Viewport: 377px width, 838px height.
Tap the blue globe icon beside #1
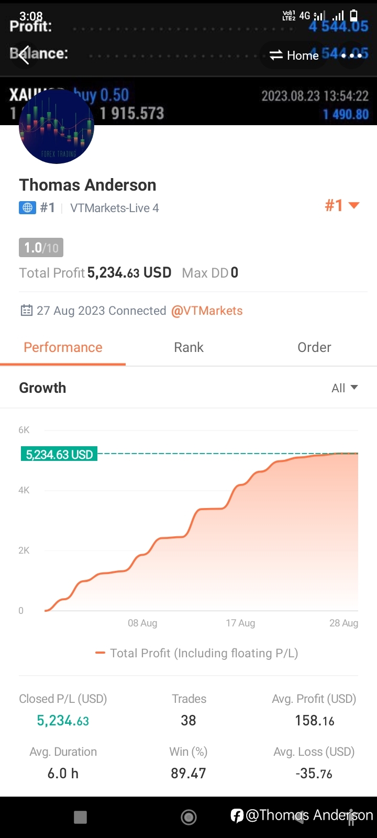click(27, 208)
